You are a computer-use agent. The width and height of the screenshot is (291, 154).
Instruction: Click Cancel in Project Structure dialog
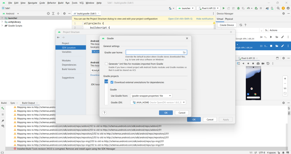pos(210,120)
